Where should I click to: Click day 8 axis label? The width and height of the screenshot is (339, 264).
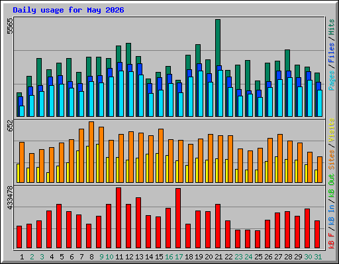point(91,257)
